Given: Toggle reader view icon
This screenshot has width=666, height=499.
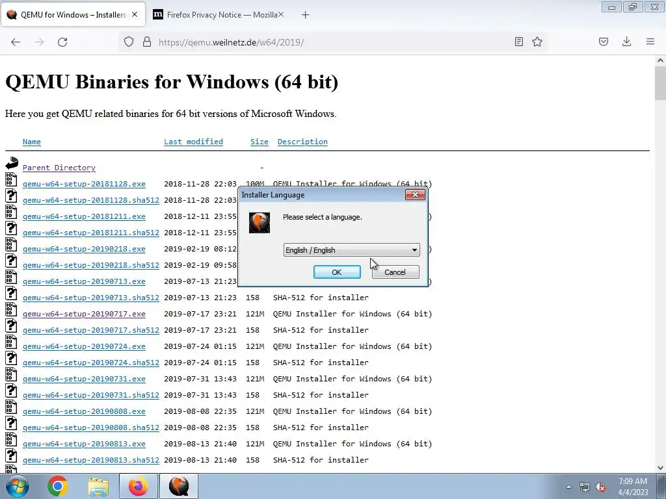Looking at the screenshot, I should pos(518,42).
